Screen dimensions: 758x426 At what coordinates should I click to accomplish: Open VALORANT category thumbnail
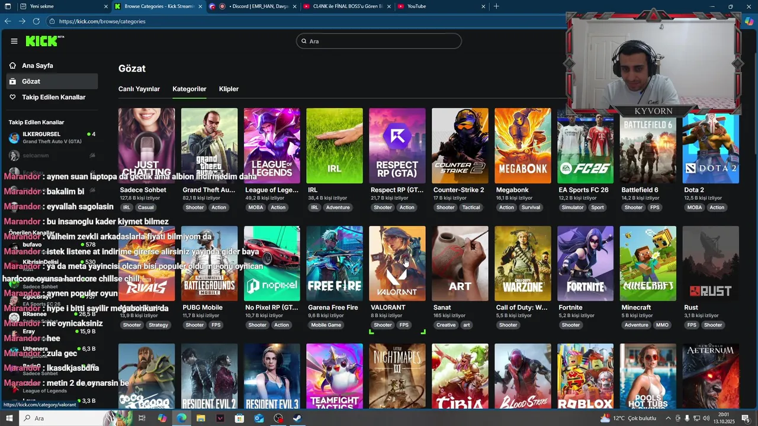click(x=397, y=263)
